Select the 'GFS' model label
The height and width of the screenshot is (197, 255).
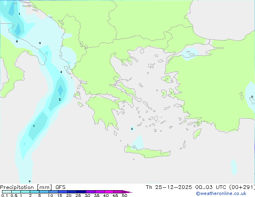coord(60,187)
